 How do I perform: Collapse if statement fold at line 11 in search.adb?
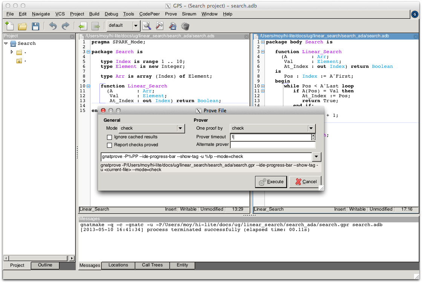(263, 91)
